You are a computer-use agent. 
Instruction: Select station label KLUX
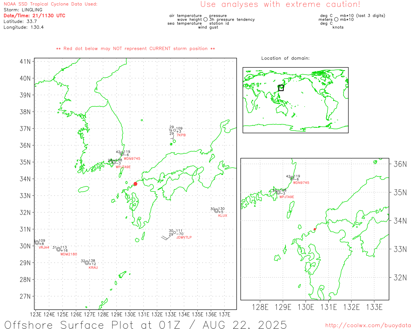tap(223, 216)
